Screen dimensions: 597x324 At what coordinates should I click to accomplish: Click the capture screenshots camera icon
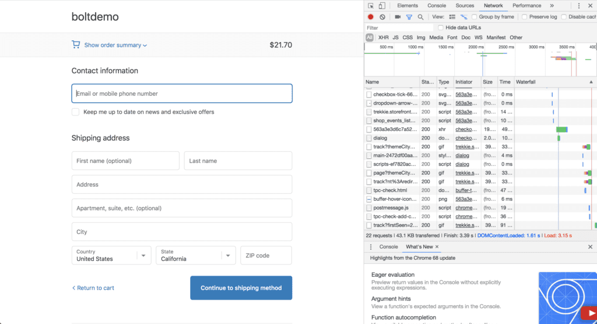(x=398, y=17)
